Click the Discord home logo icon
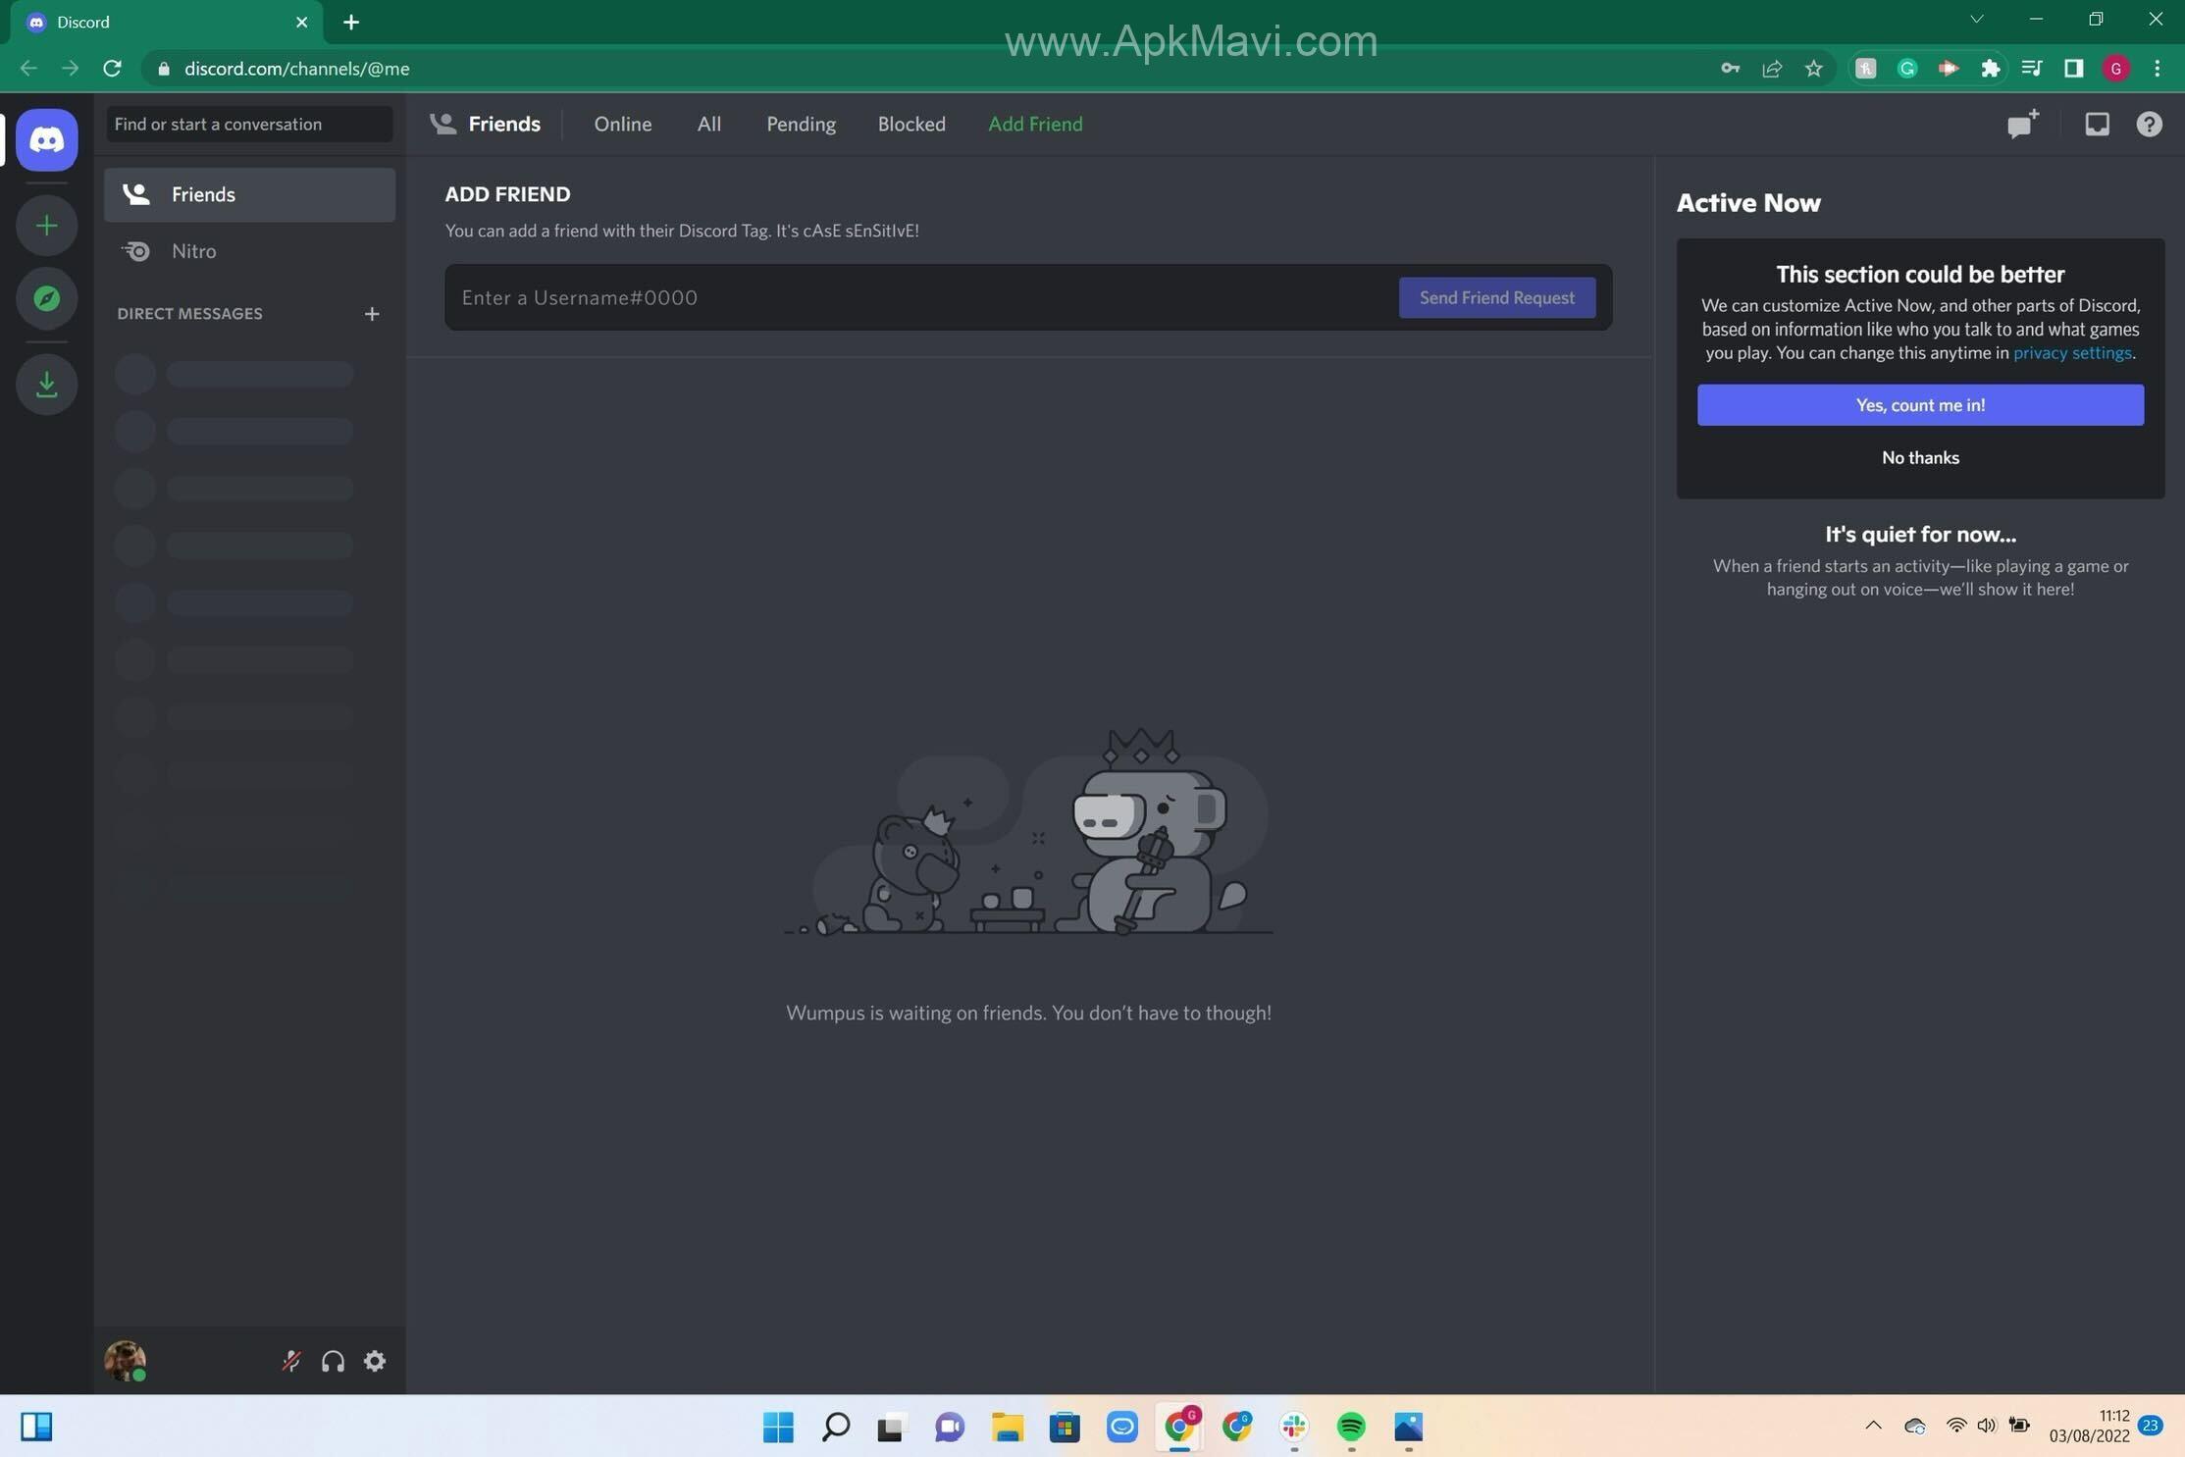The height and width of the screenshot is (1457, 2185). [46, 139]
